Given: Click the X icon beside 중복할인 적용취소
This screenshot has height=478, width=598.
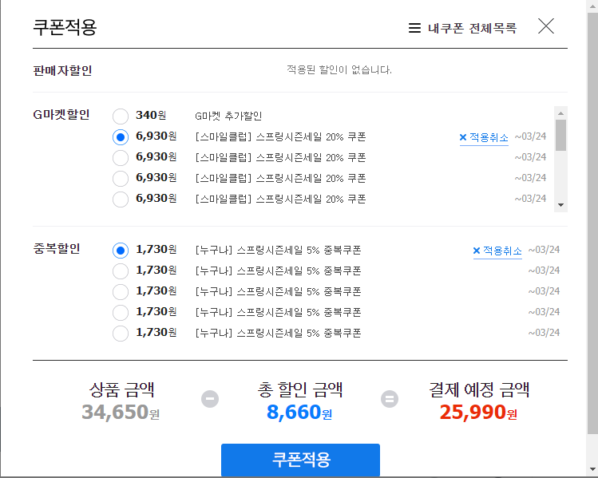Looking at the screenshot, I should 477,251.
